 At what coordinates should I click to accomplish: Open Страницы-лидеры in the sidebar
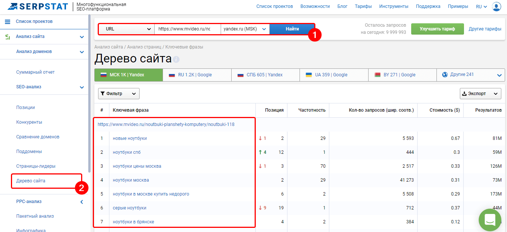click(36, 166)
